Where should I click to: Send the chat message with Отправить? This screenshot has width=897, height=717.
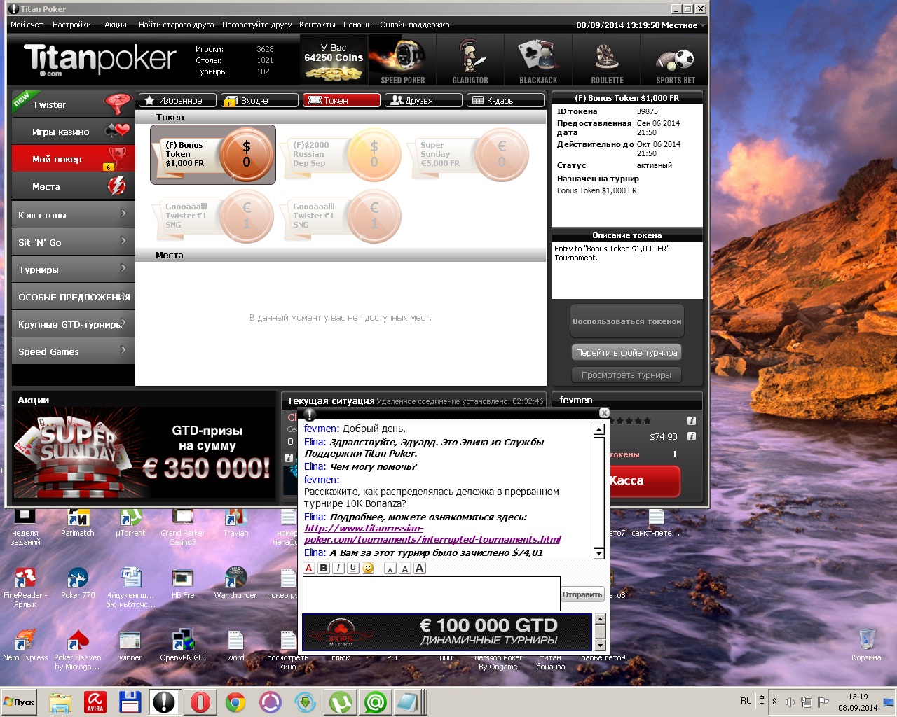pos(582,594)
